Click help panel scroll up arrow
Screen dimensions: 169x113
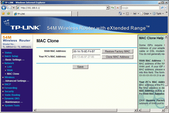pyautogui.click(x=166, y=37)
